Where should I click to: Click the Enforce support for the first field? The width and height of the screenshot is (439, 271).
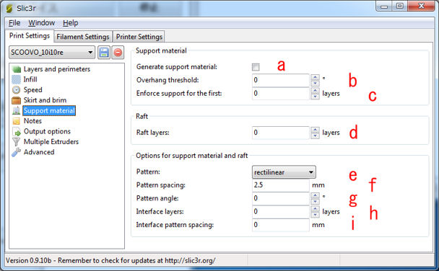281,94
